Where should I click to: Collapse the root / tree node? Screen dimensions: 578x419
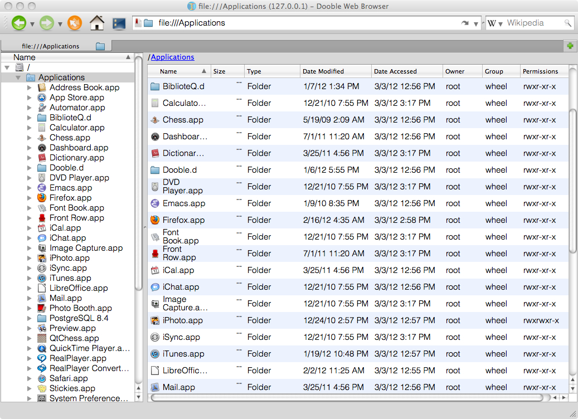pos(7,67)
